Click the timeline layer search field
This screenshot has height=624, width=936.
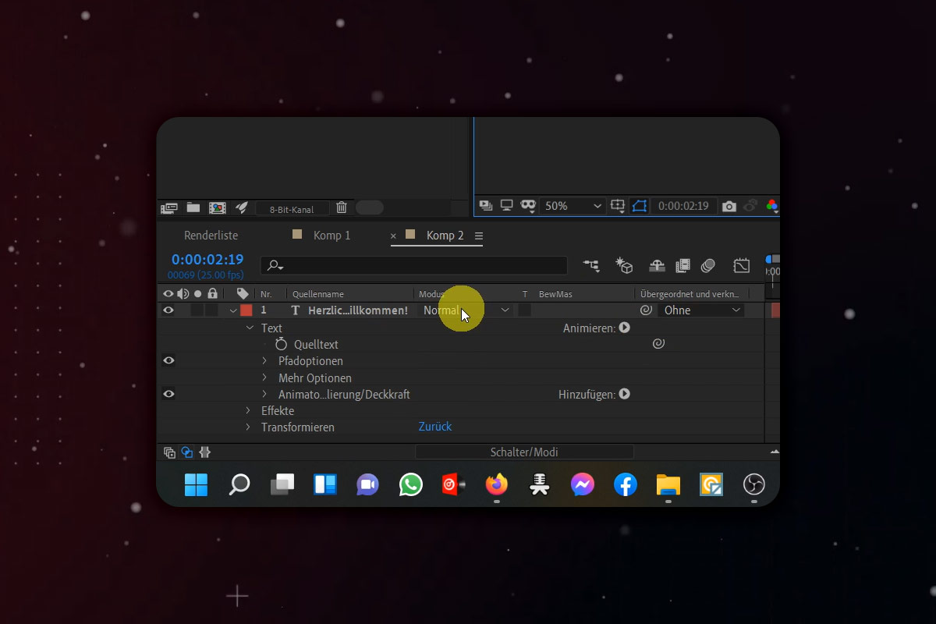414,265
